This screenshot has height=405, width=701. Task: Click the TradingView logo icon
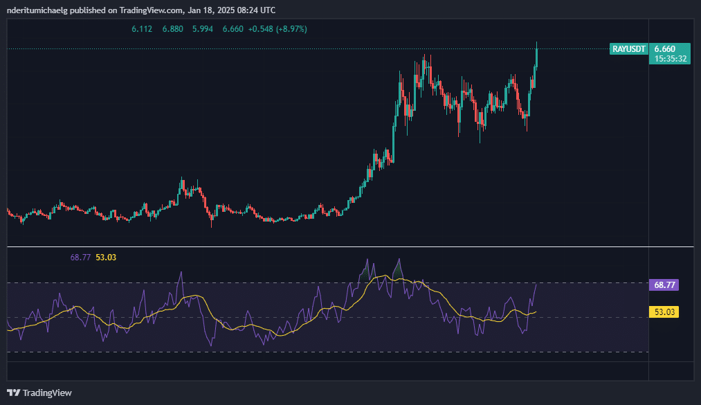[14, 393]
